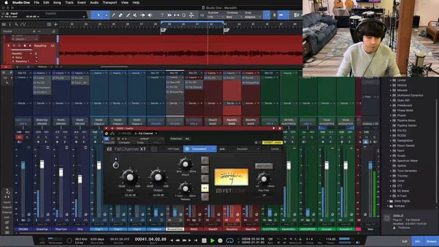
Task: Open the Track menu
Action: (69, 3)
